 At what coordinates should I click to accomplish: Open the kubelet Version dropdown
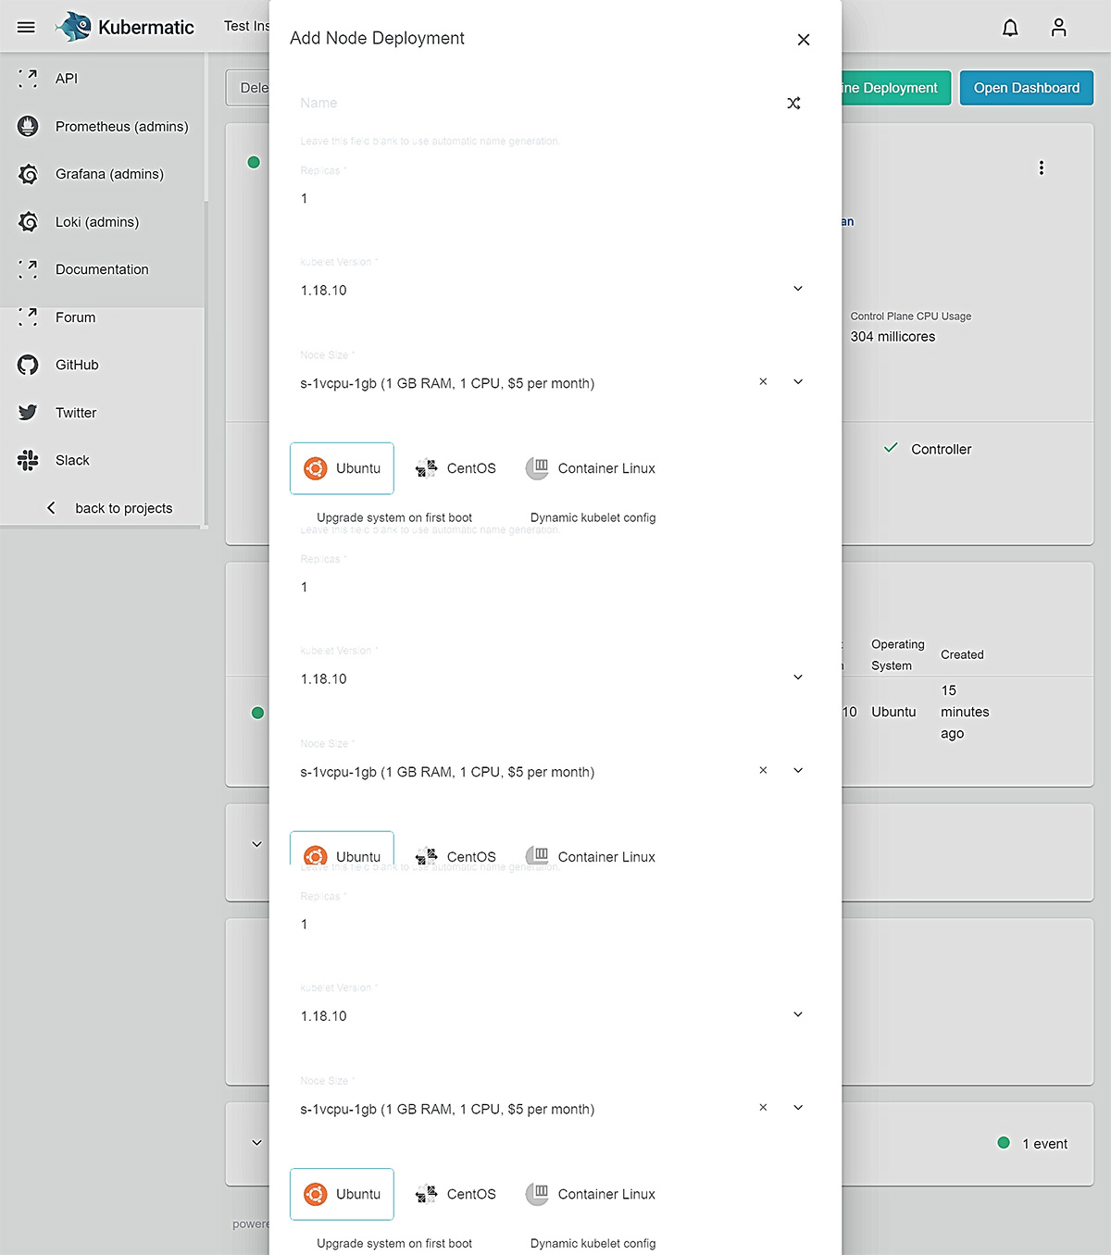797,289
